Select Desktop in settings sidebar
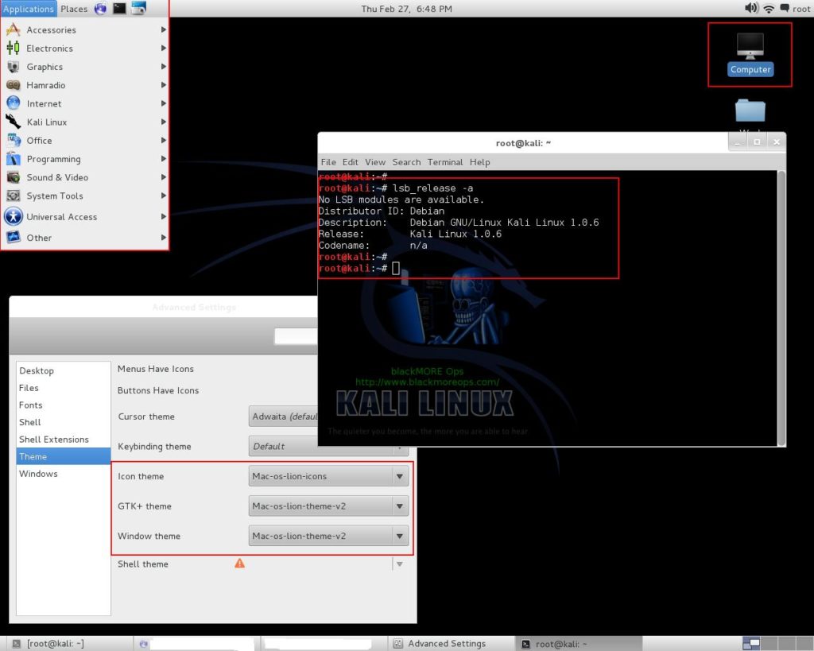The height and width of the screenshot is (651, 814). (x=64, y=370)
